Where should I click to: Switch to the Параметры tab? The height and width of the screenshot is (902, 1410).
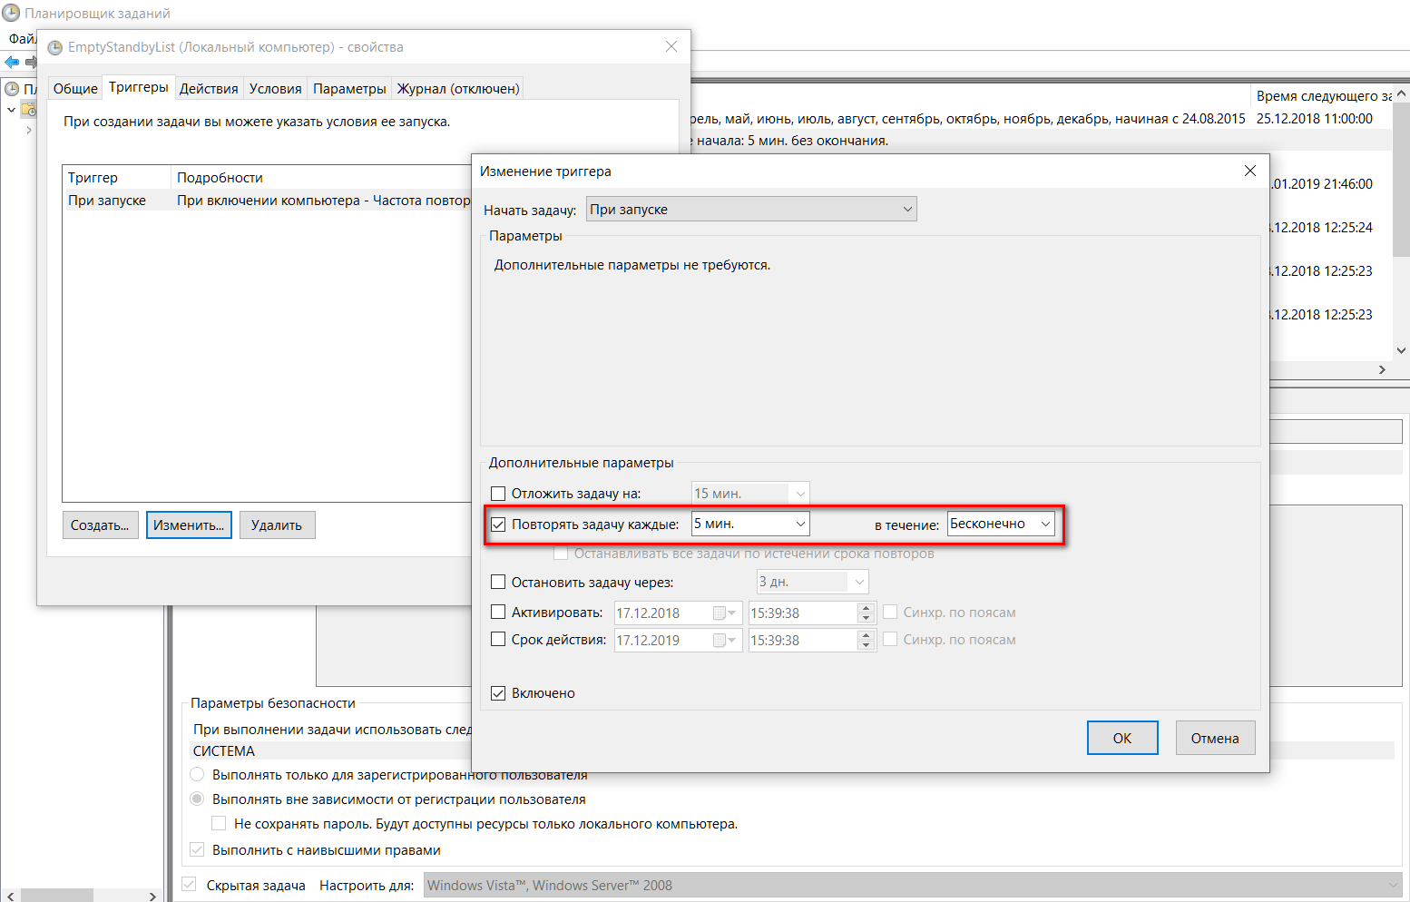349,88
